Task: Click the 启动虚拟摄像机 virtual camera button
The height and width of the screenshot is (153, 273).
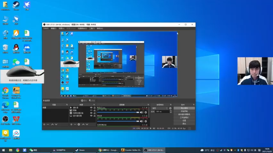Action: [184, 114]
